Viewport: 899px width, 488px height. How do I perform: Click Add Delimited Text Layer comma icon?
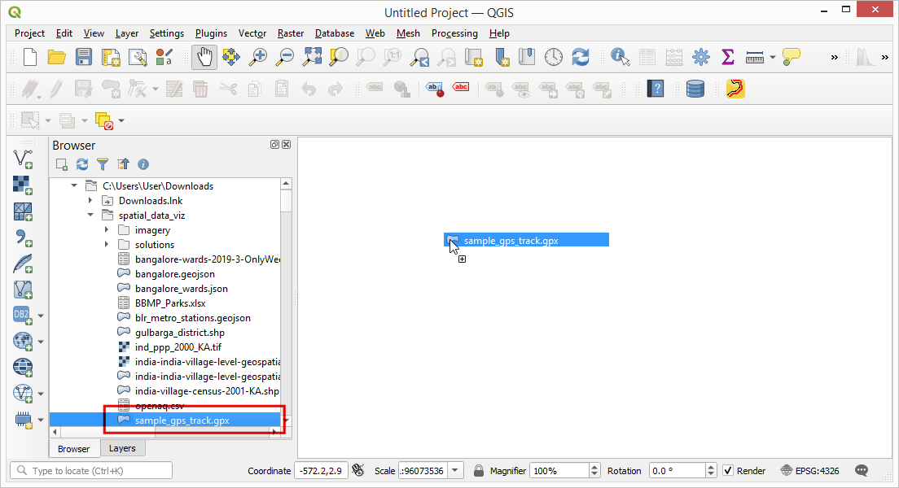(23, 237)
